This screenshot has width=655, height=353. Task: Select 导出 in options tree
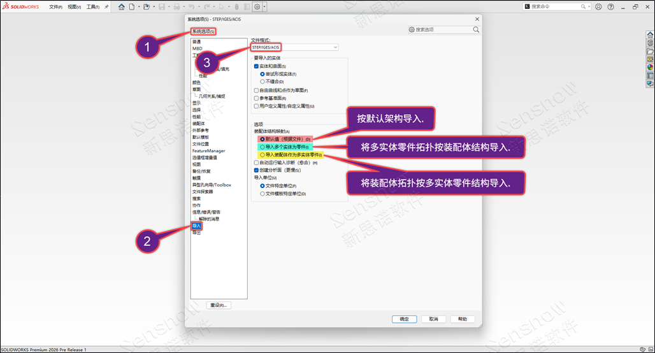pyautogui.click(x=196, y=233)
